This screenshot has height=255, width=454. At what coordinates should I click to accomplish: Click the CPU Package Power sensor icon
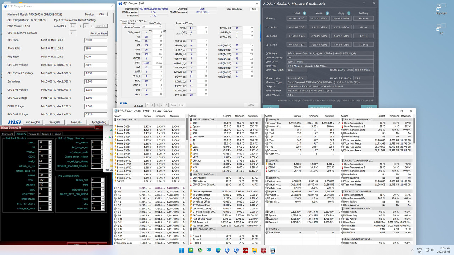click(191, 192)
